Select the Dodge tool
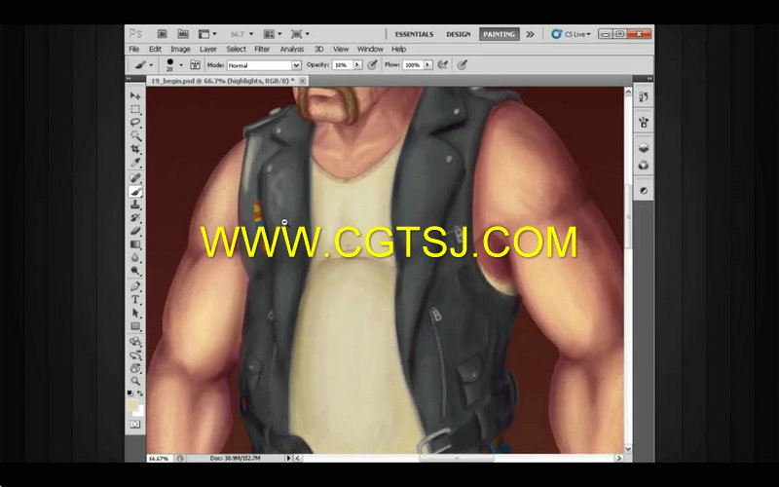The height and width of the screenshot is (487, 779). coord(135,271)
